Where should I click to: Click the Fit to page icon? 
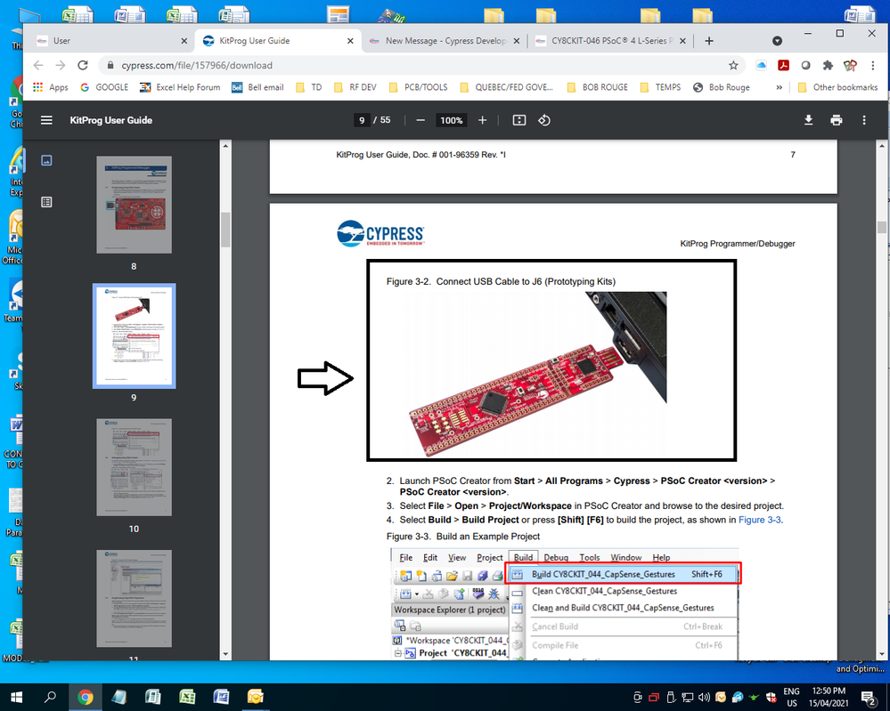(519, 120)
